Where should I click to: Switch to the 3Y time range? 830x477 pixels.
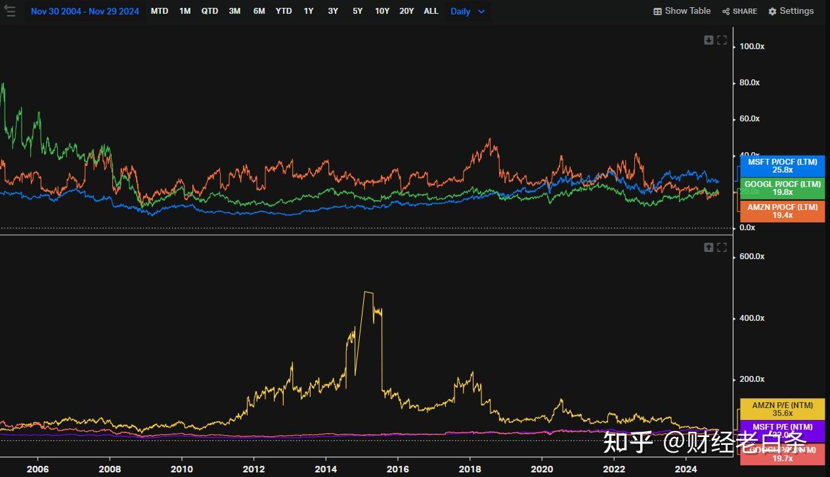tap(333, 11)
